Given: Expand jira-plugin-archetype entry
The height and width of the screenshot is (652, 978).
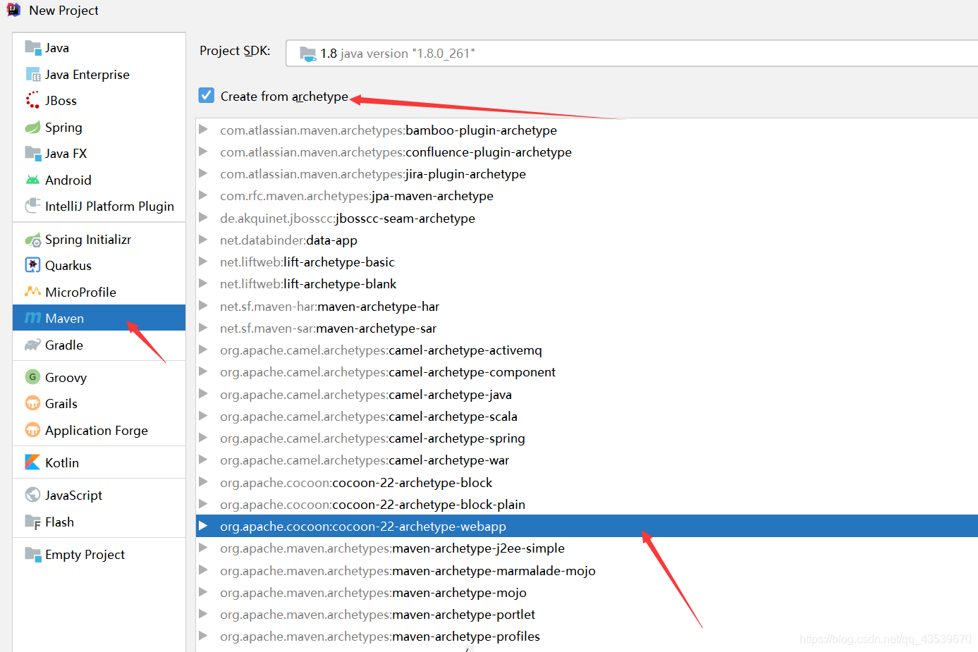Looking at the screenshot, I should pyautogui.click(x=203, y=173).
